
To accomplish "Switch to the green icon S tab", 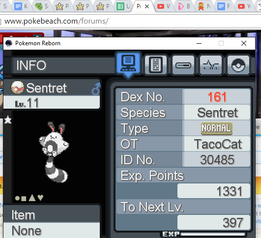I will 42,6.
